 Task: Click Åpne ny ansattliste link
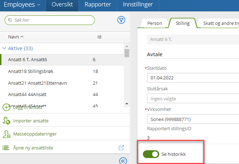(33, 148)
